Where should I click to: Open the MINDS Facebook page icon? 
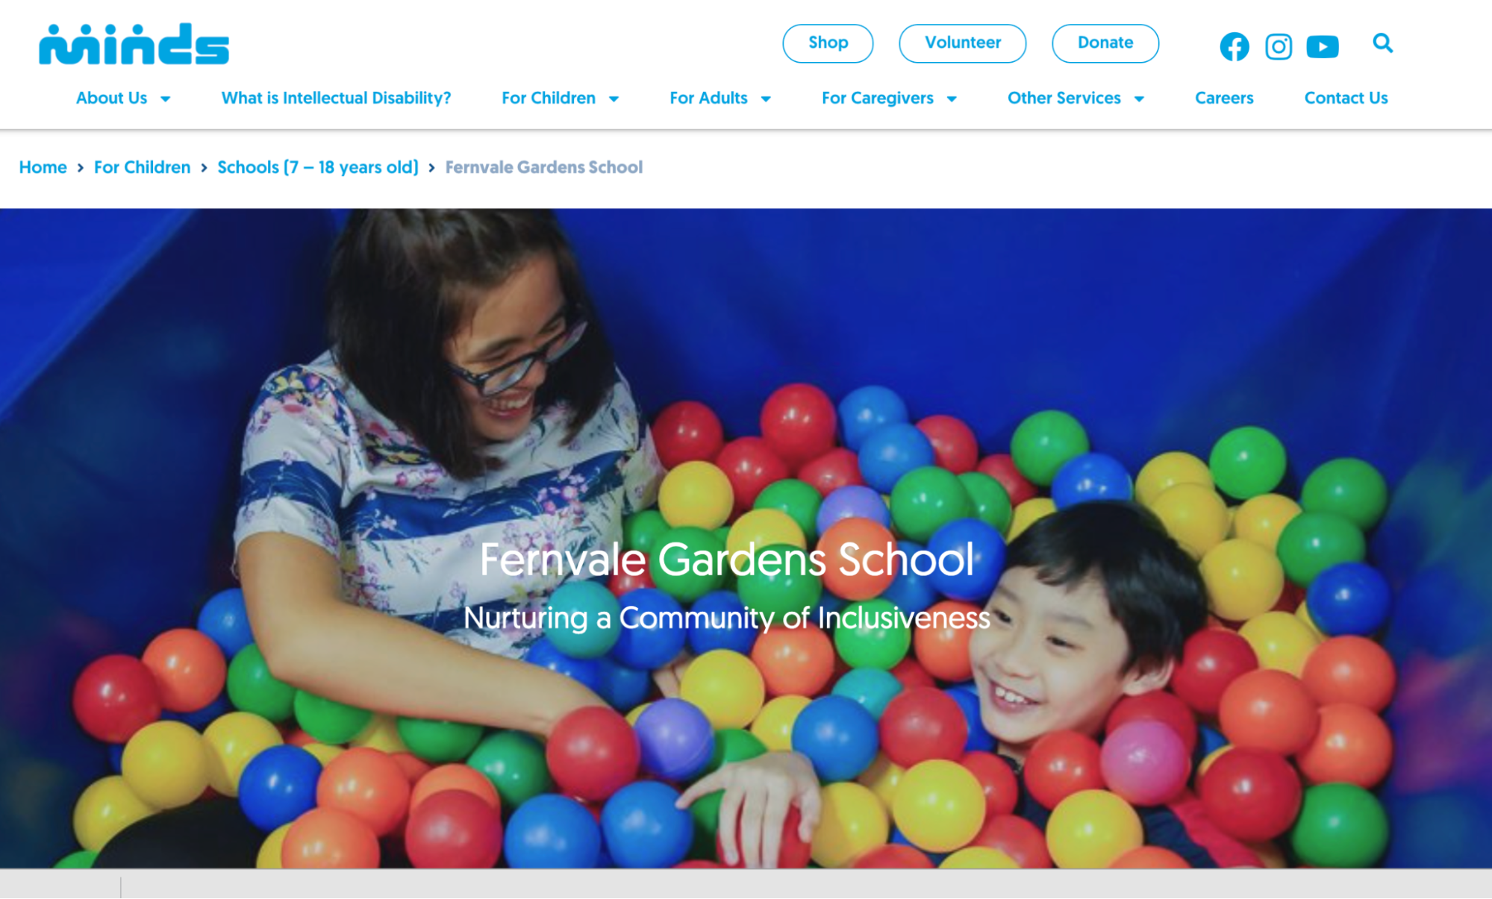(x=1235, y=46)
